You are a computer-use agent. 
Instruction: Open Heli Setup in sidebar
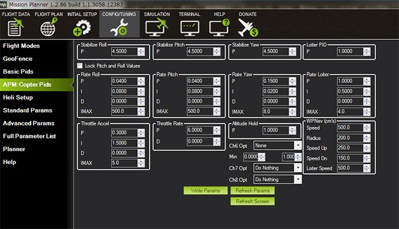point(18,97)
